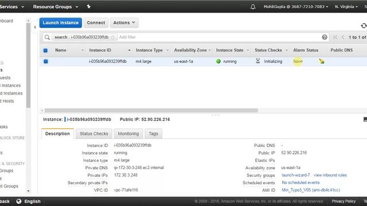
Task: Open the notifications bell icon
Action: [x=253, y=7]
